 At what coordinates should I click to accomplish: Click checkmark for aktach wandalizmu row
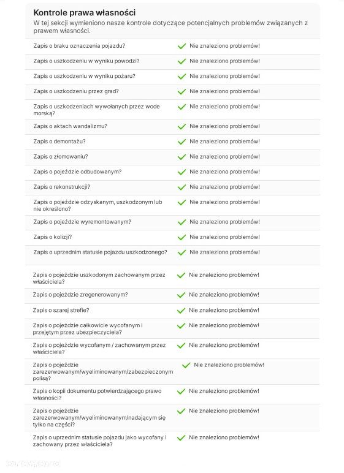click(x=182, y=127)
